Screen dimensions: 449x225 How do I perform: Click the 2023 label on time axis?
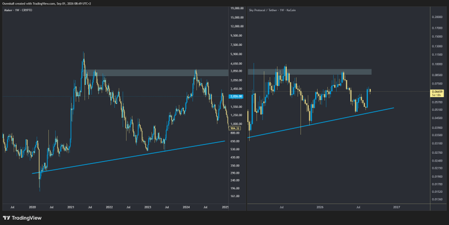click(148, 207)
